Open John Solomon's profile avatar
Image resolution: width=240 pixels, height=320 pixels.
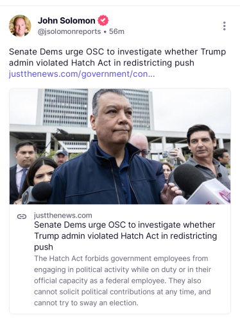[x=20, y=26]
